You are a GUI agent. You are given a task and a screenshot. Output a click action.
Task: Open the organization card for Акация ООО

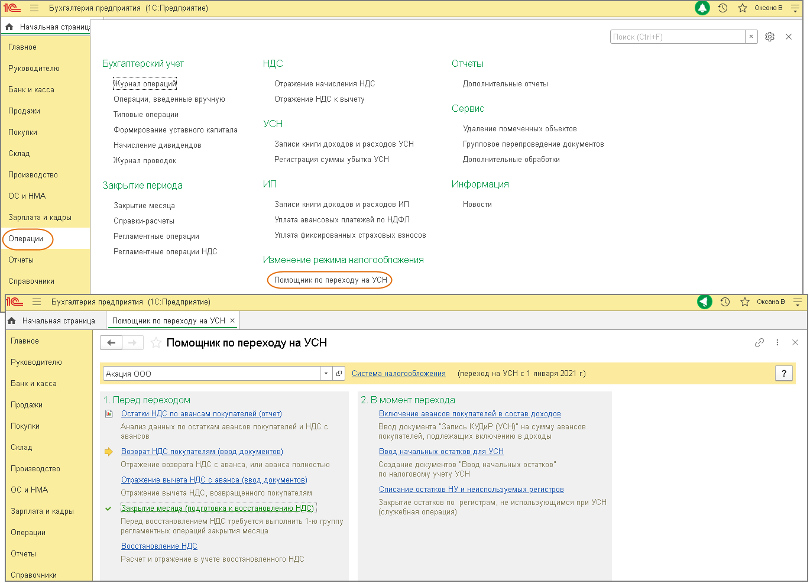[339, 374]
